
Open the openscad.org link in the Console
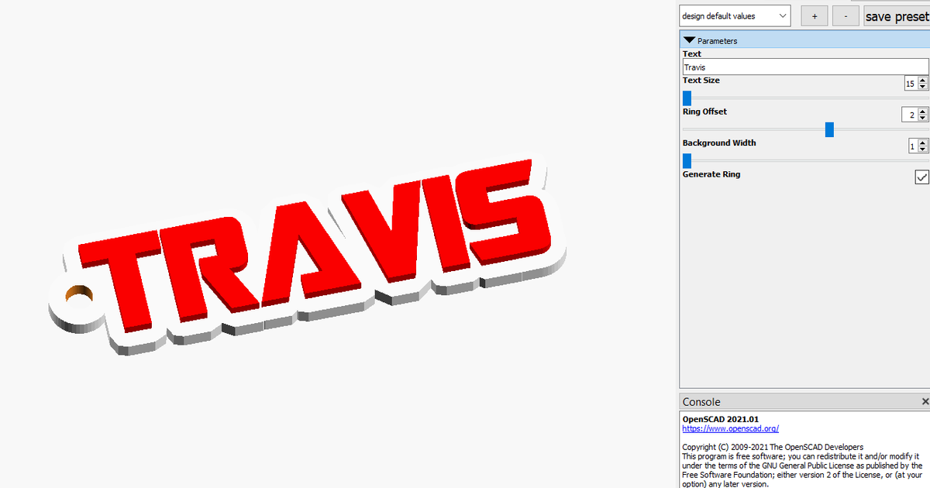[729, 428]
